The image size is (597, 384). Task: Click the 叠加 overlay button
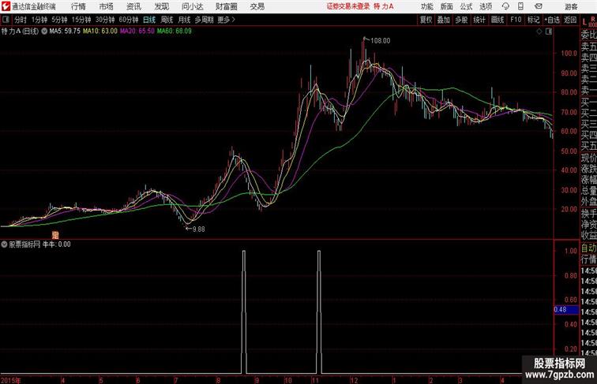pos(444,20)
